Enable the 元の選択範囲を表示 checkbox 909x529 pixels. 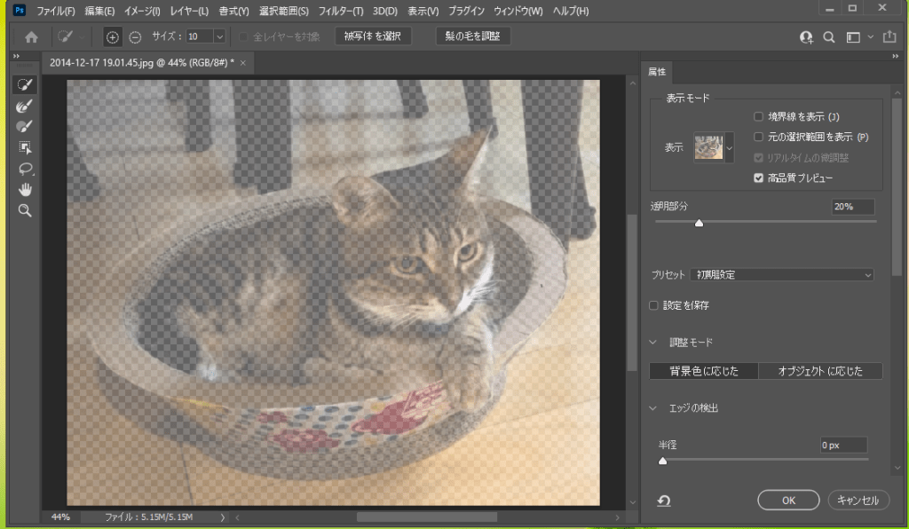[x=758, y=137]
